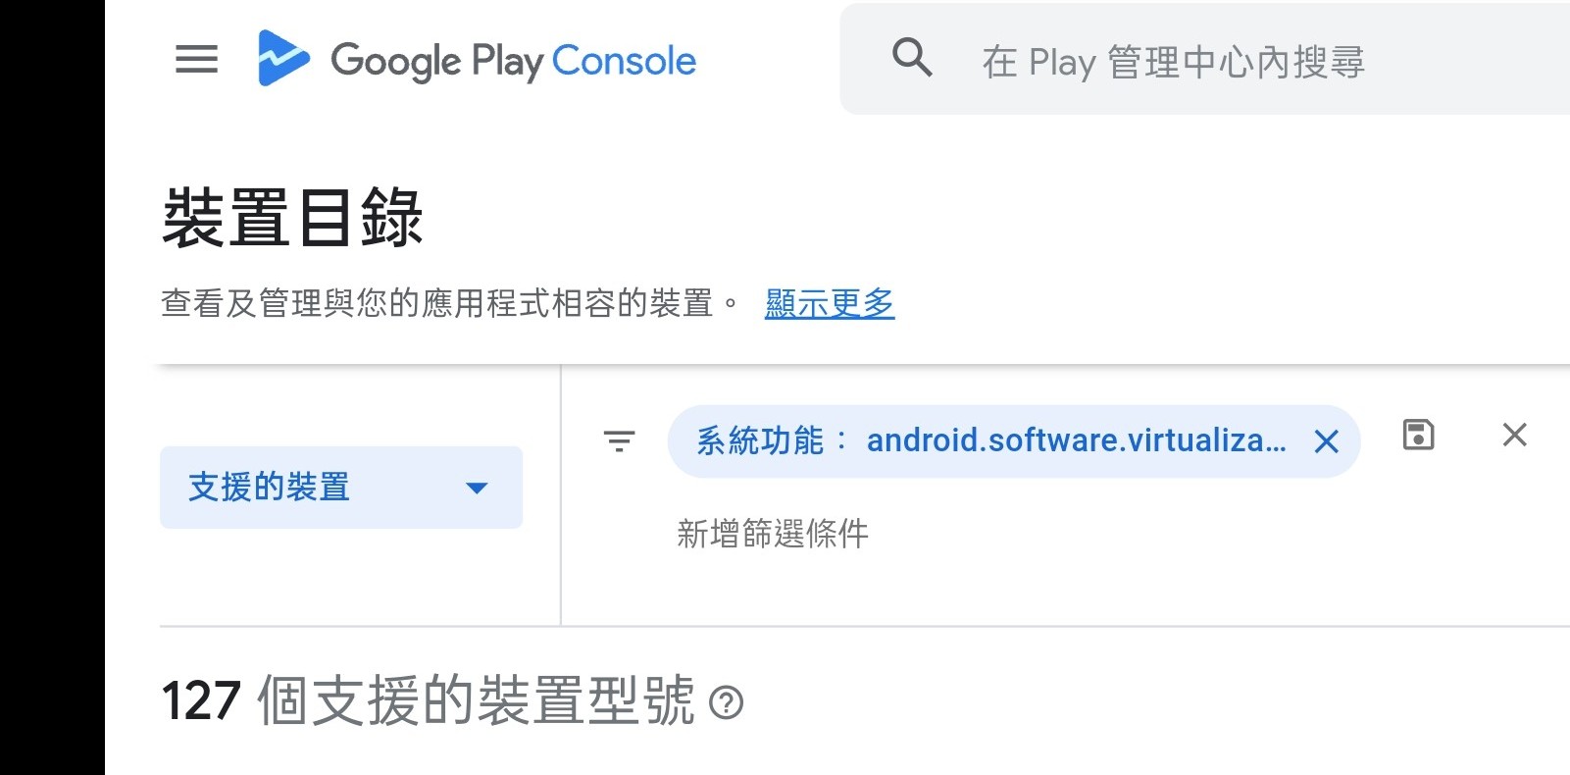Click the filter list icon

tap(619, 441)
